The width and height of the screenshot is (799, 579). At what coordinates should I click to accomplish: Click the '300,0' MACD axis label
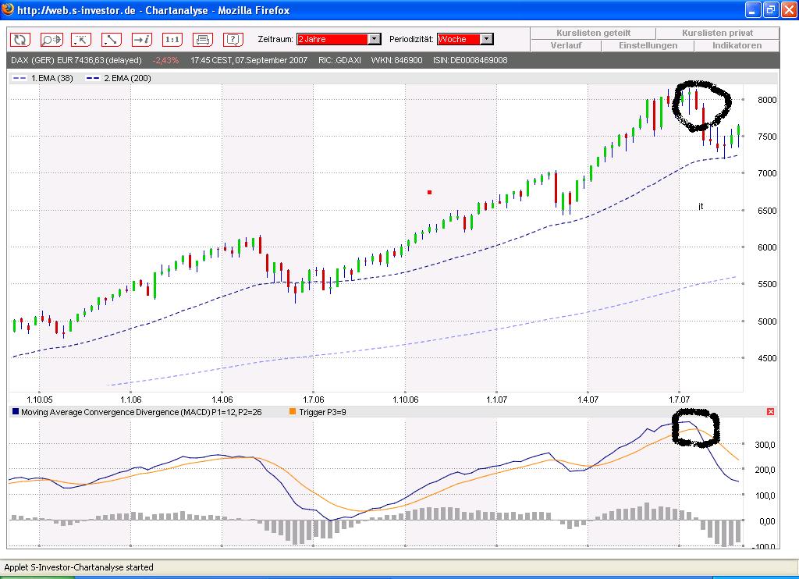[x=765, y=445]
